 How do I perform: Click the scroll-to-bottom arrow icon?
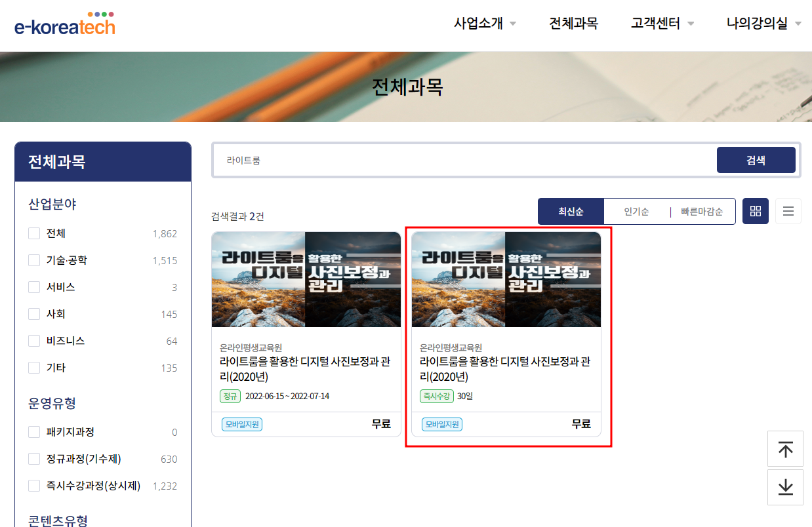785,487
